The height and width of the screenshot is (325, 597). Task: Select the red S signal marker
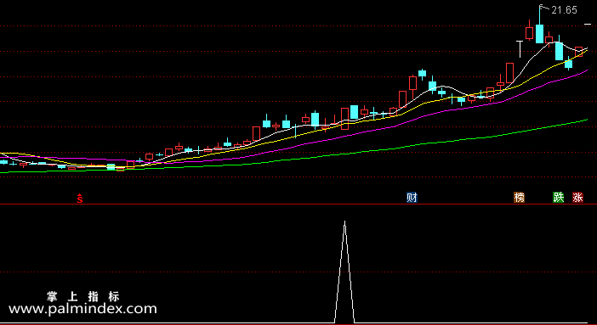coord(80,199)
